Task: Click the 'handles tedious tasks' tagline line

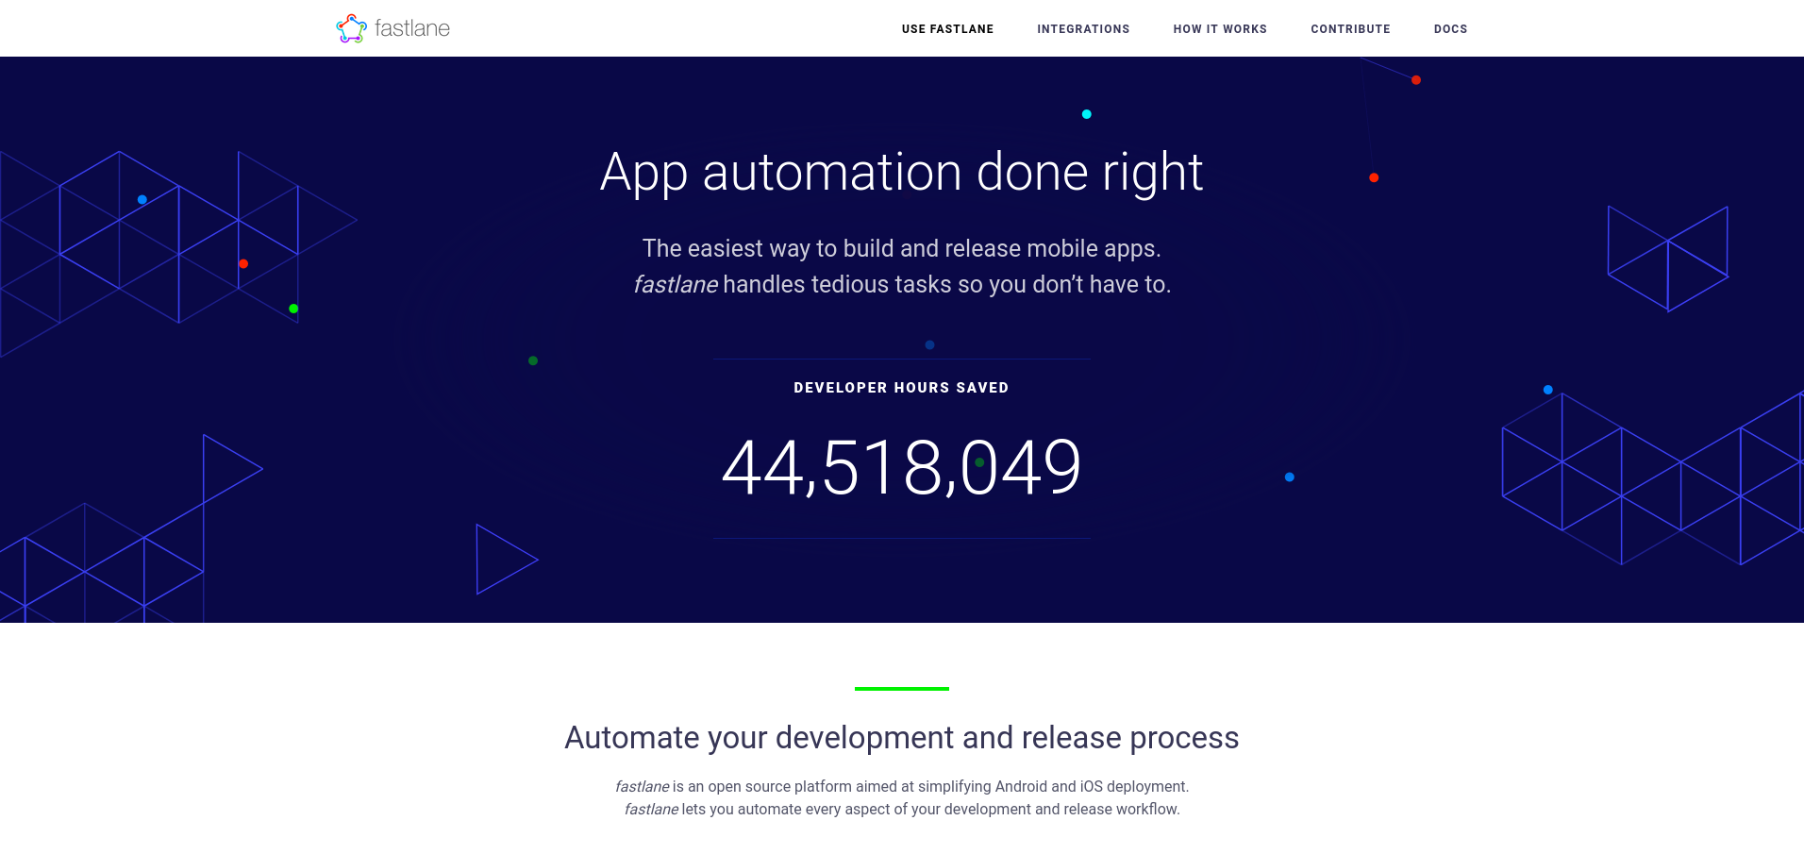Action: coord(902,284)
